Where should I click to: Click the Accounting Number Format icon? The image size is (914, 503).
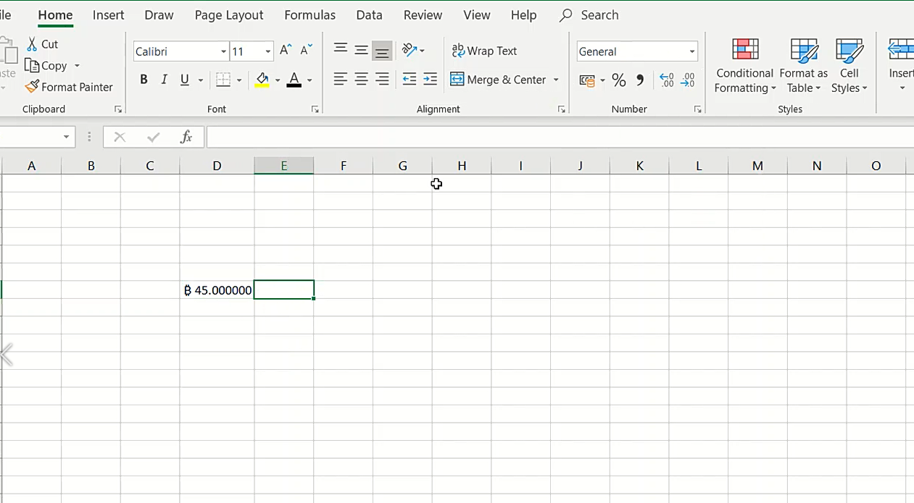click(x=587, y=80)
